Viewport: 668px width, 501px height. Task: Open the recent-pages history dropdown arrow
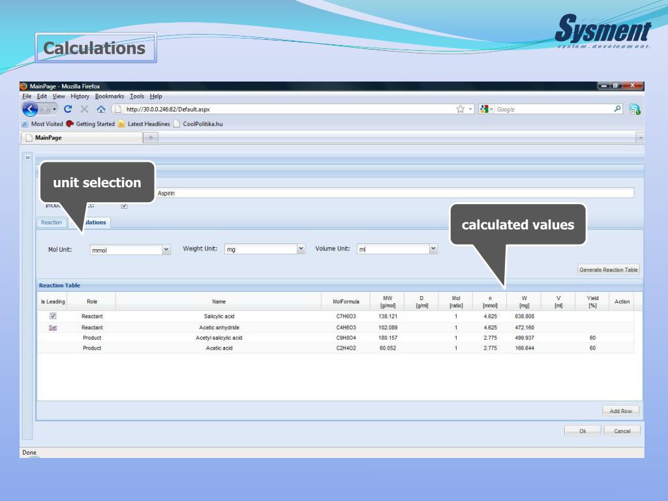pos(54,109)
